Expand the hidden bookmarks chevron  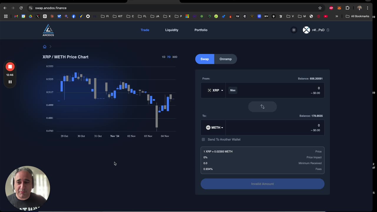pos(337,16)
